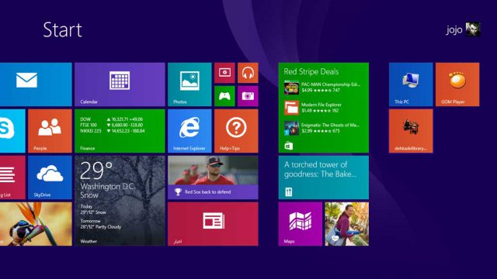Click the Store icon in Red Stripe Deals
Screen dimensions: 497x279
288,146
